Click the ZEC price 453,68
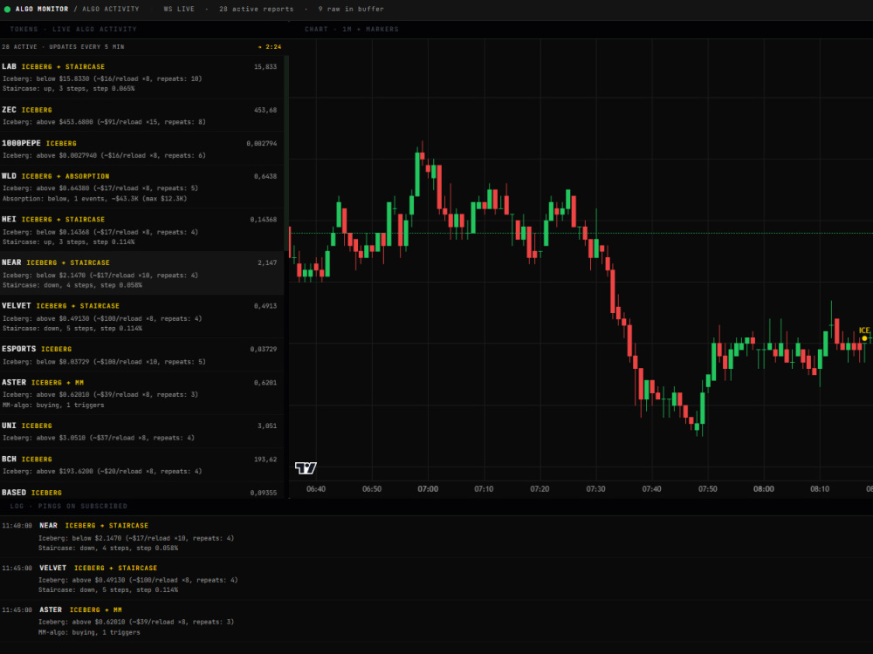 (x=265, y=110)
